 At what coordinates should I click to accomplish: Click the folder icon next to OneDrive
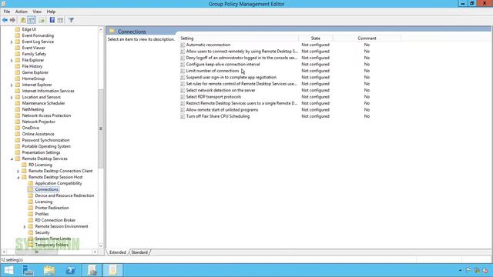(x=18, y=128)
